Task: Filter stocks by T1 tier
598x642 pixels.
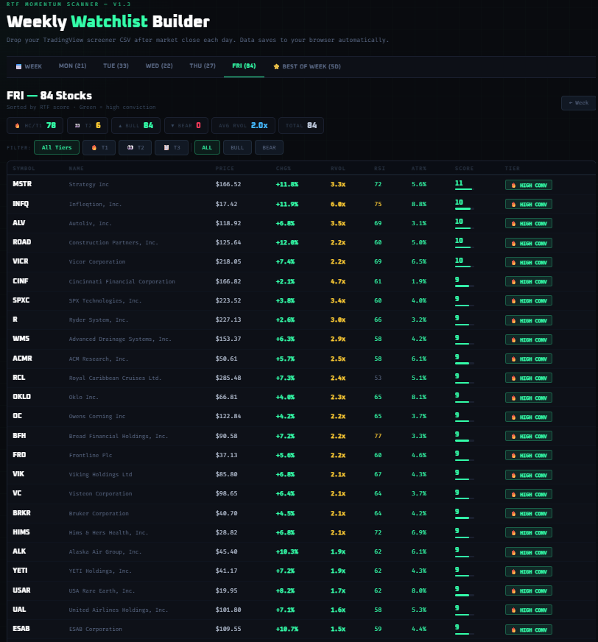Action: (x=99, y=147)
